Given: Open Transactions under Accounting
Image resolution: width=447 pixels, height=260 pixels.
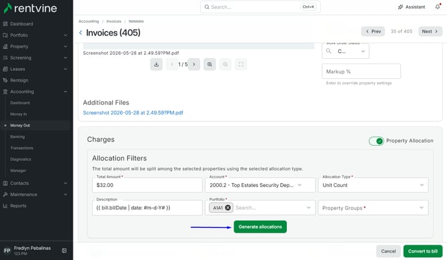Looking at the screenshot, I should click(x=21, y=148).
